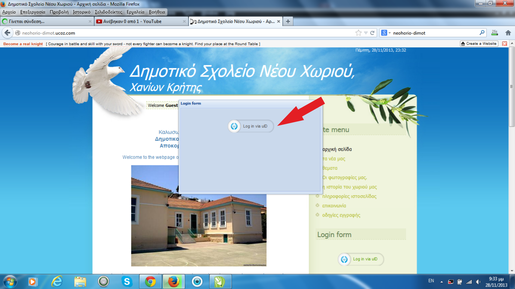Open Skype from the taskbar
Image resolution: width=515 pixels, height=289 pixels.
coord(127,281)
